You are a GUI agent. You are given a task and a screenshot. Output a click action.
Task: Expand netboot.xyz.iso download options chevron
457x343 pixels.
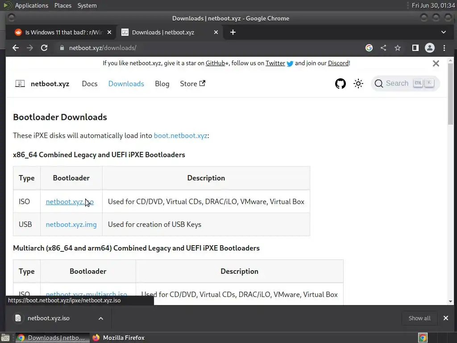point(101,318)
